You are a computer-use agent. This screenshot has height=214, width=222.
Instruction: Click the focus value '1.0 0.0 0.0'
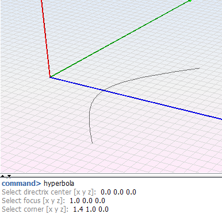click(87, 201)
